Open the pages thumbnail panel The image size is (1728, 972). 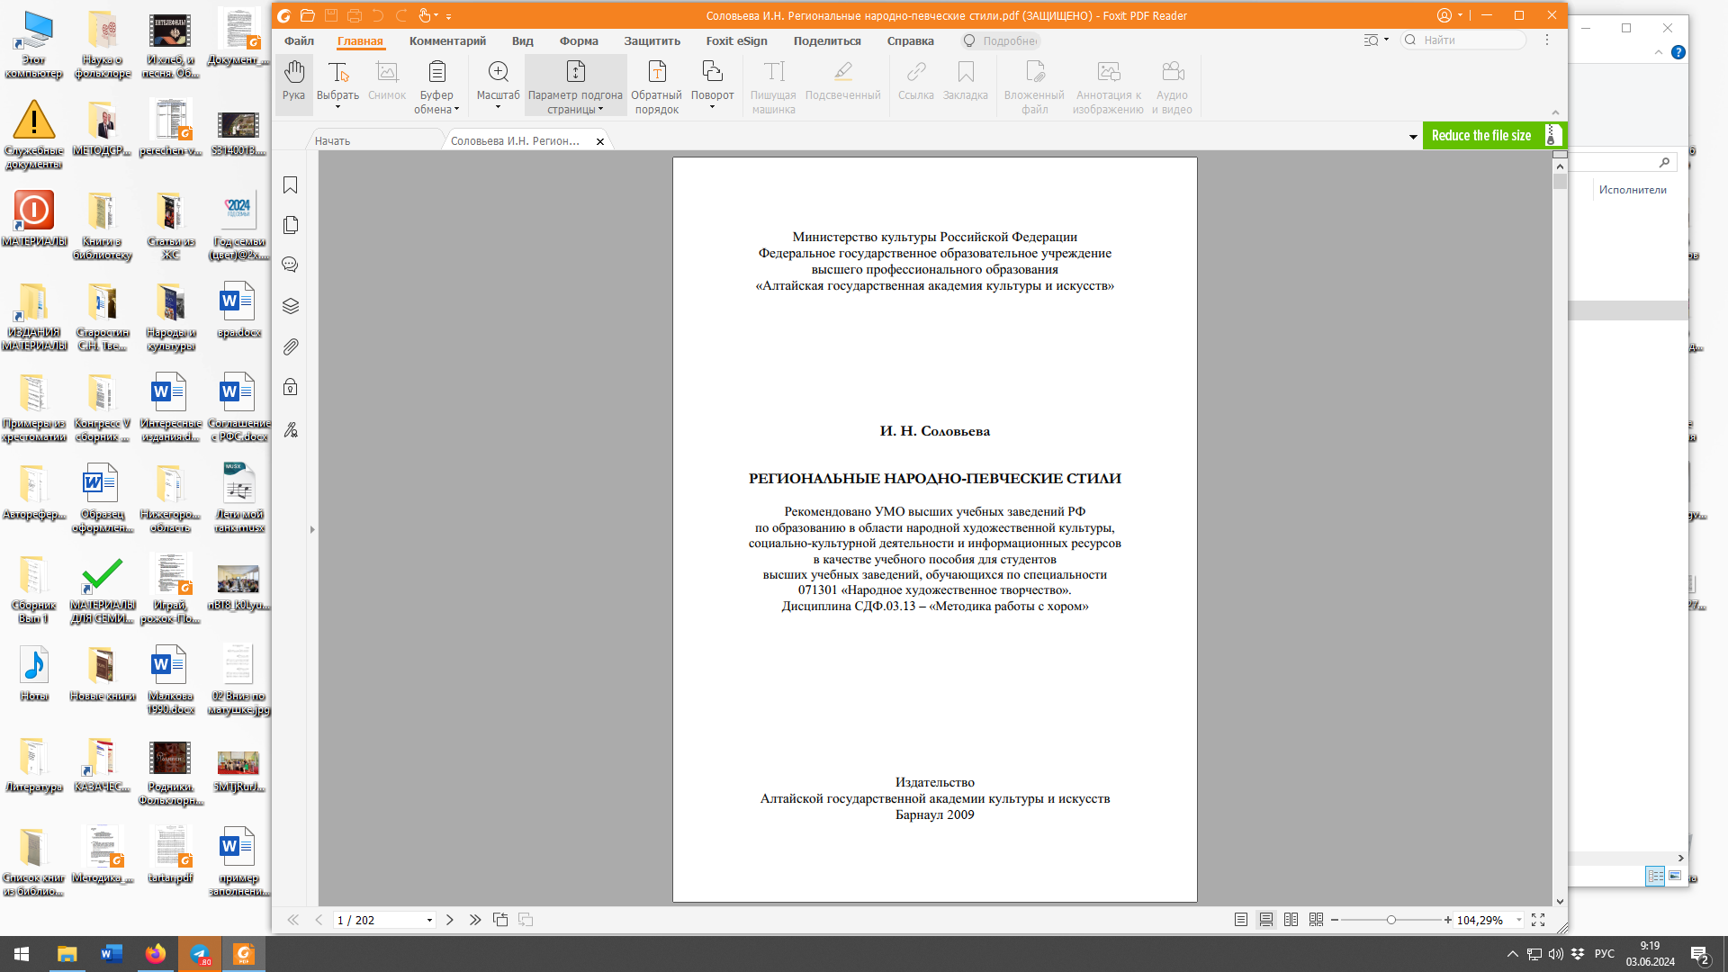pyautogui.click(x=290, y=225)
